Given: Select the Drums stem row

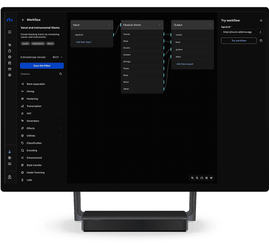Looking at the screenshot, I should point(142,48).
